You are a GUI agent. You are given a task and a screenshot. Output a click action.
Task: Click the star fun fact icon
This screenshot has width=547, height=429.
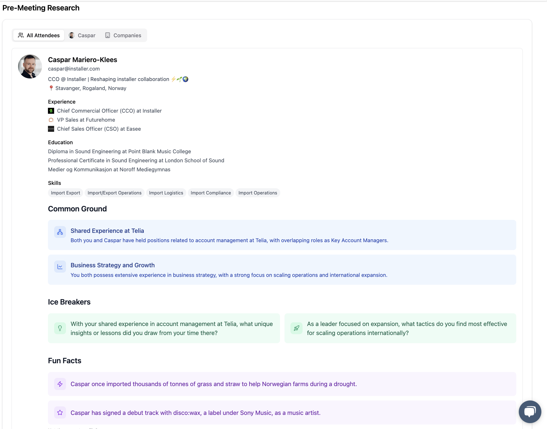coord(60,413)
